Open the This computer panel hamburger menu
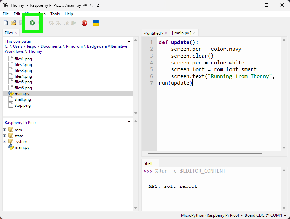This screenshot has height=219, width=290. coord(129,41)
